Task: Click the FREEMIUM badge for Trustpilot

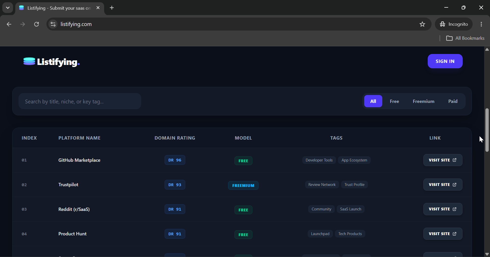Action: pos(243,185)
